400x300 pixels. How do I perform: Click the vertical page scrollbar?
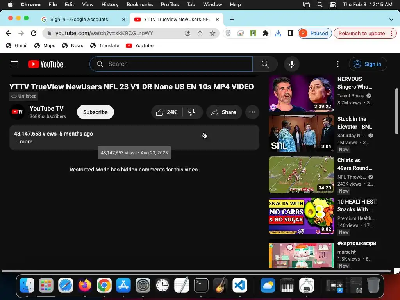pyautogui.click(x=396, y=111)
